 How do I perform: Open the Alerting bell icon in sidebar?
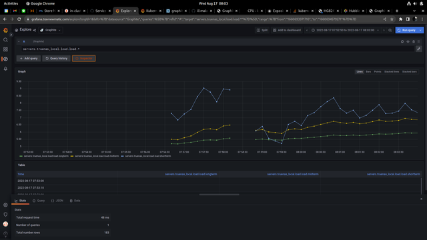click(5, 69)
